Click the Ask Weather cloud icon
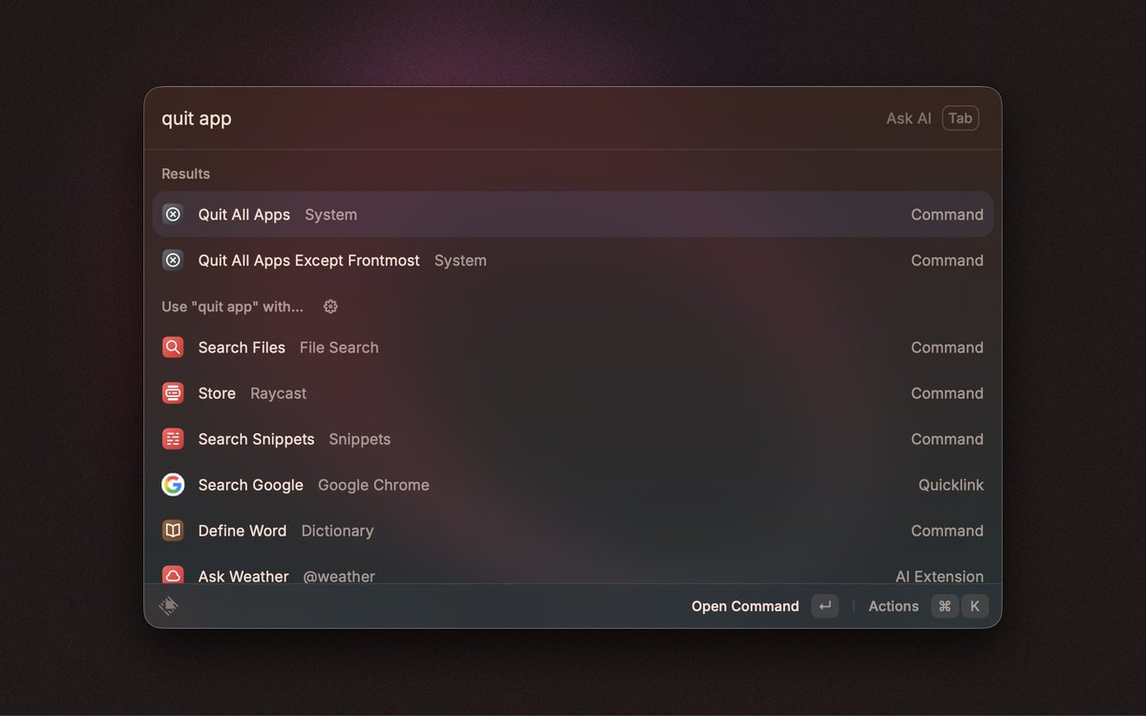 tap(173, 576)
